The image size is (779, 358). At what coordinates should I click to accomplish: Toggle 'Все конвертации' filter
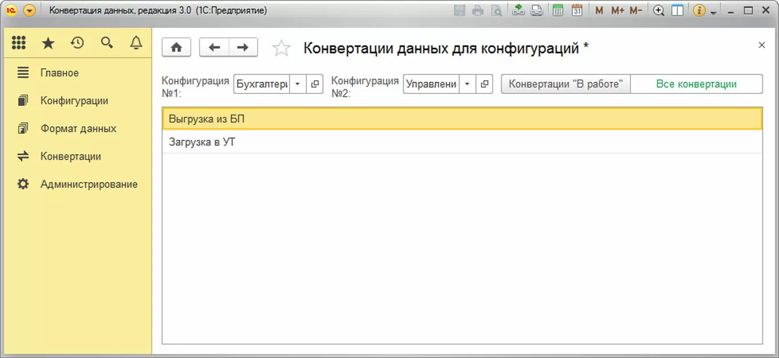[x=696, y=84]
